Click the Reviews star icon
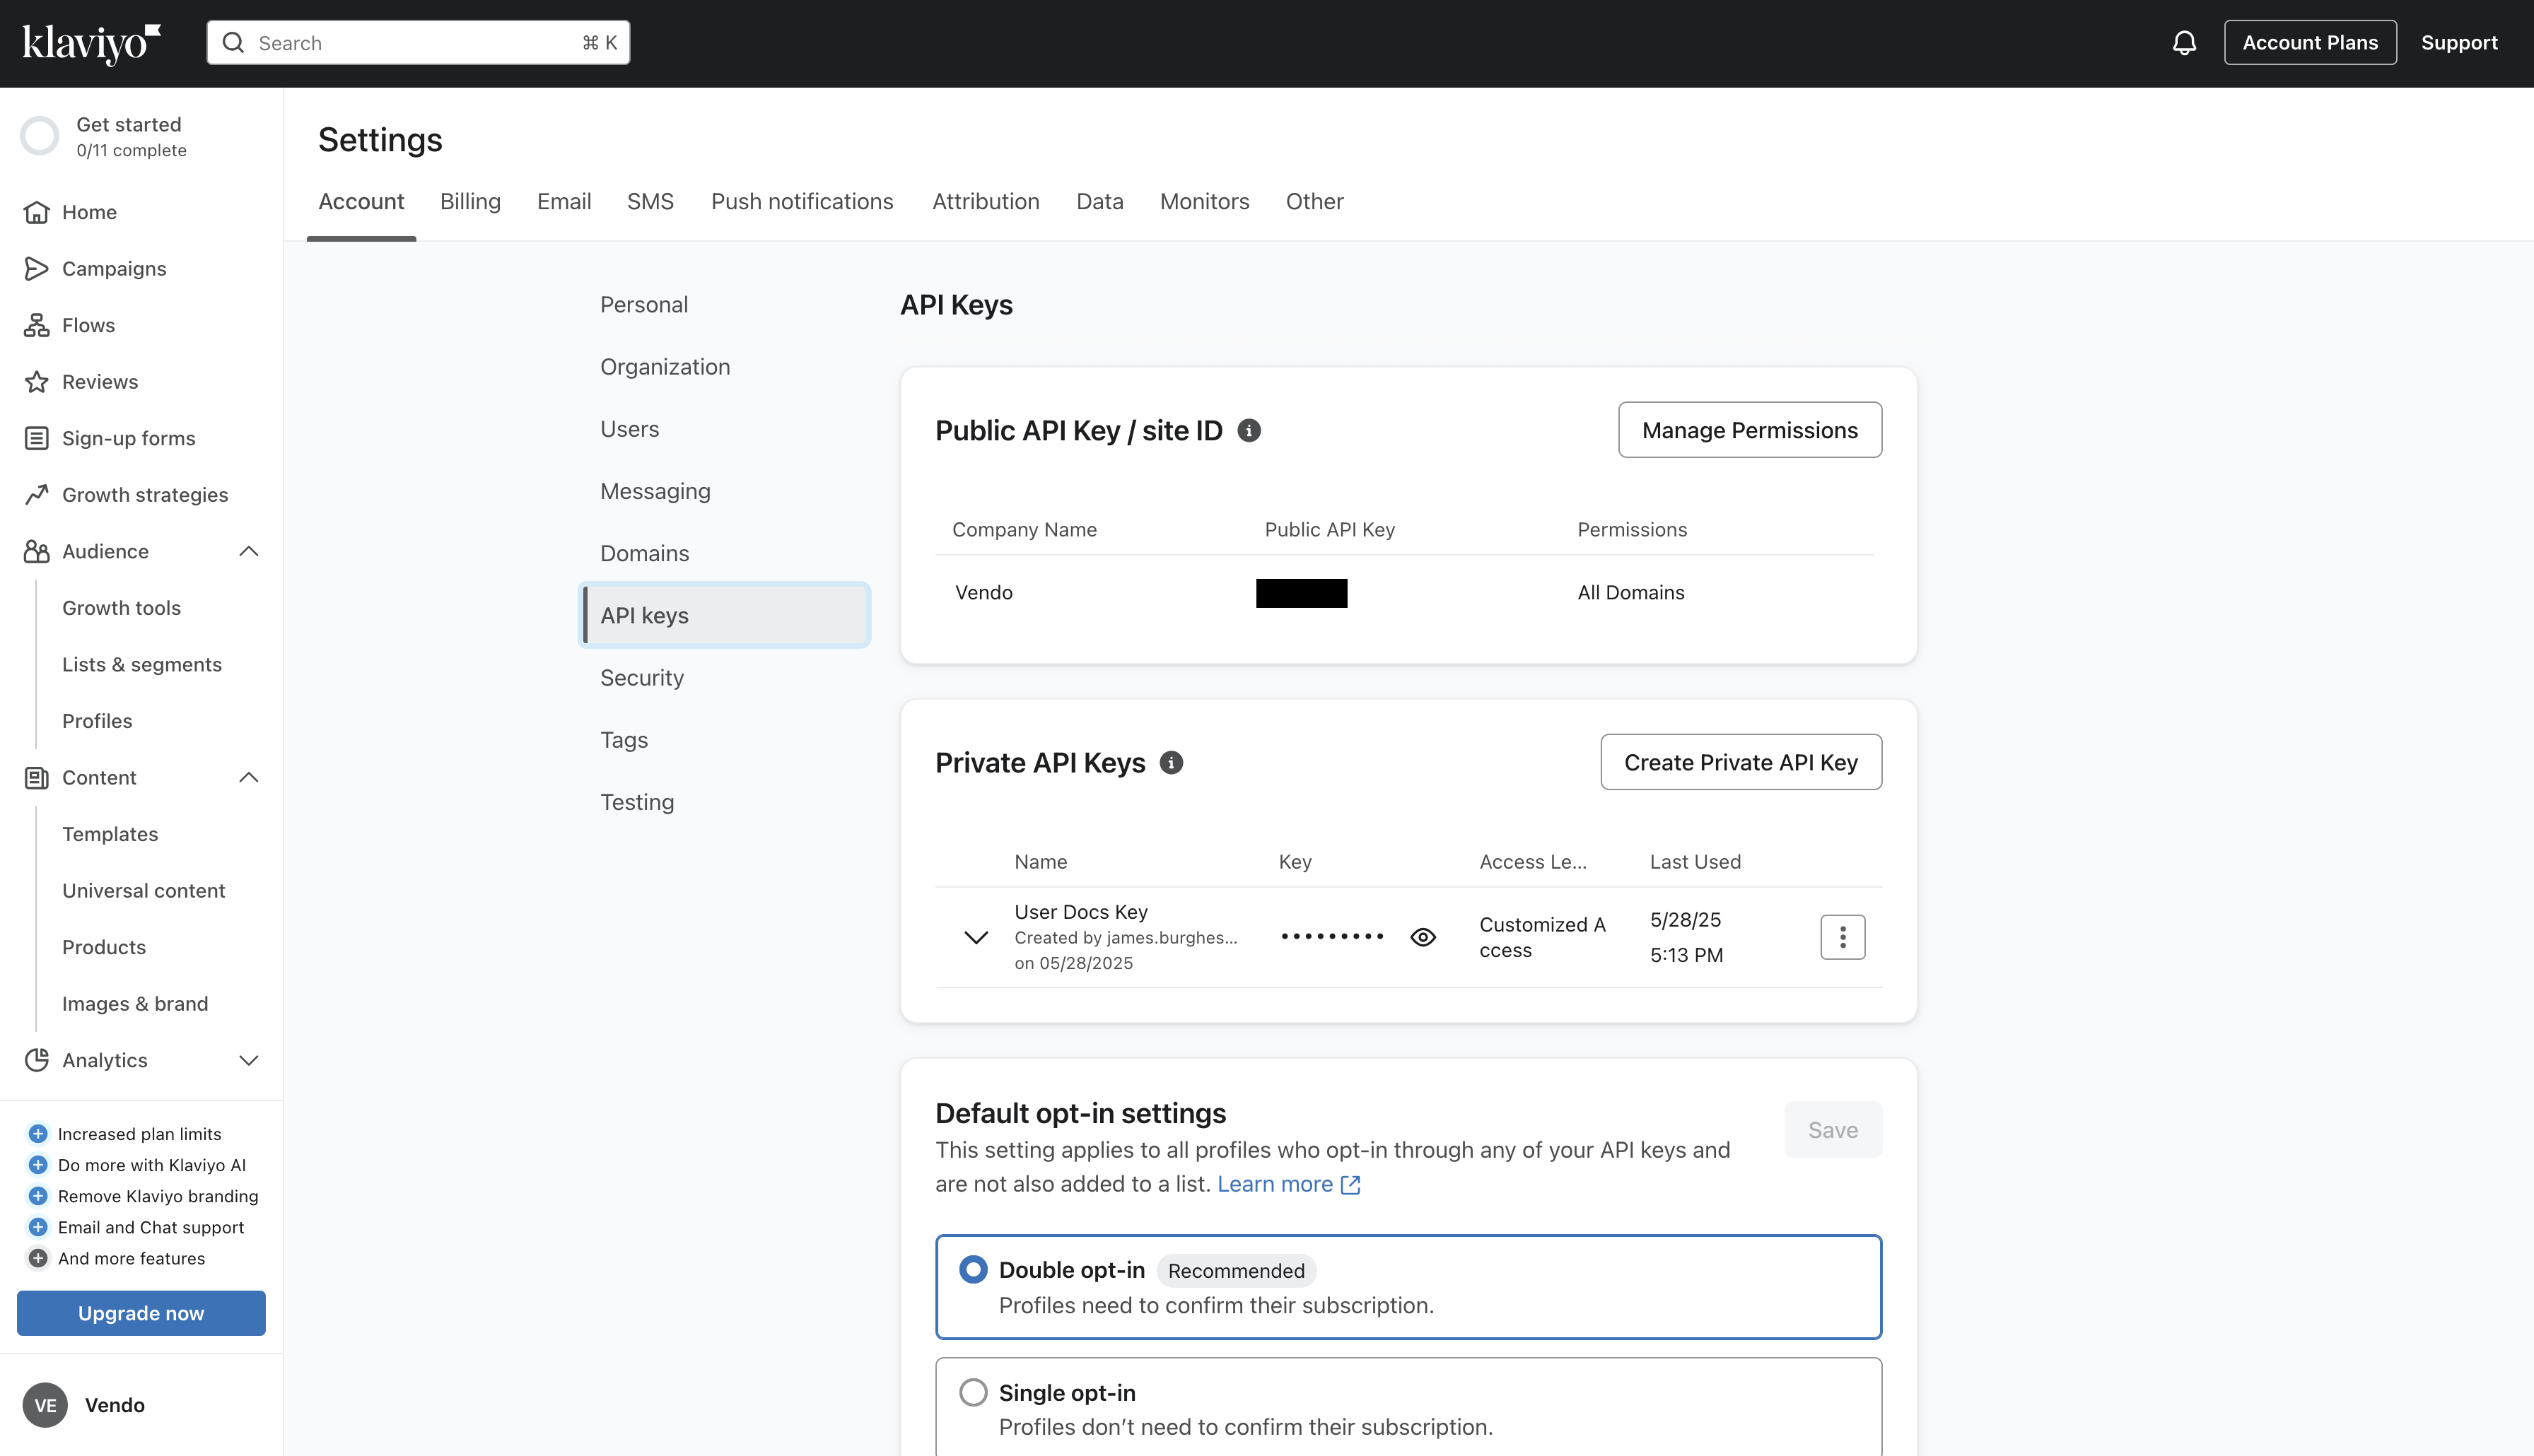 pyautogui.click(x=37, y=381)
